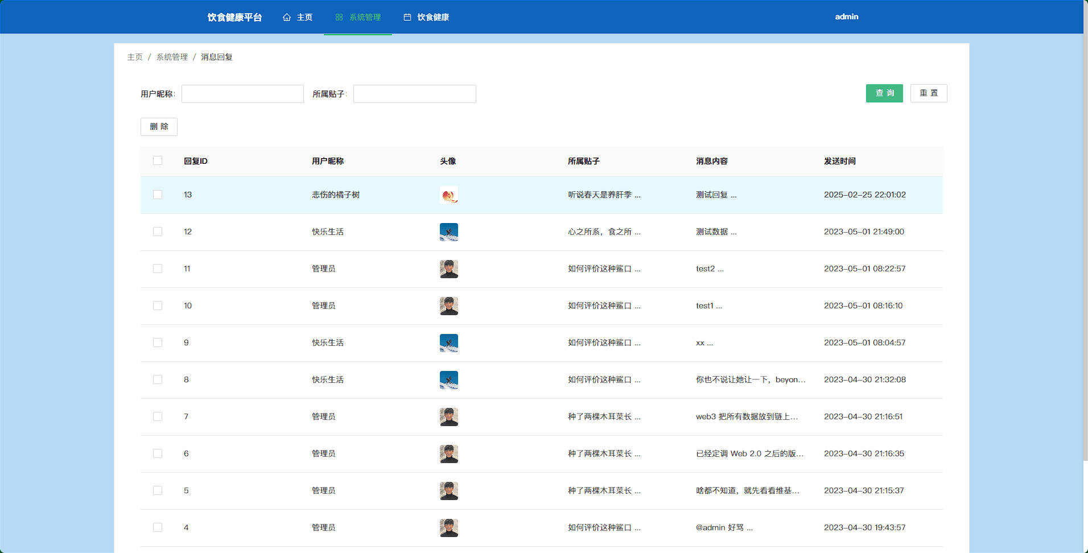Click the 饮食健康平台 site title
This screenshot has height=553, width=1088.
click(234, 17)
